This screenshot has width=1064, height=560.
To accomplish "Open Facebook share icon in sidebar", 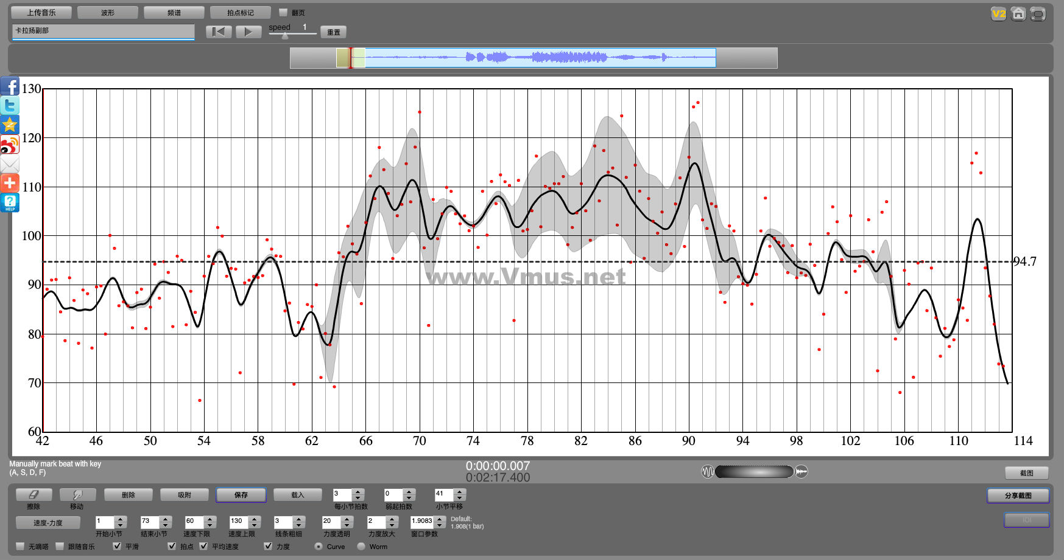I will pyautogui.click(x=10, y=86).
